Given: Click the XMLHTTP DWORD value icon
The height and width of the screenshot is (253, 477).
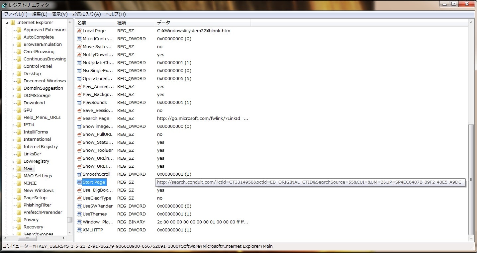Looking at the screenshot, I should 79,230.
